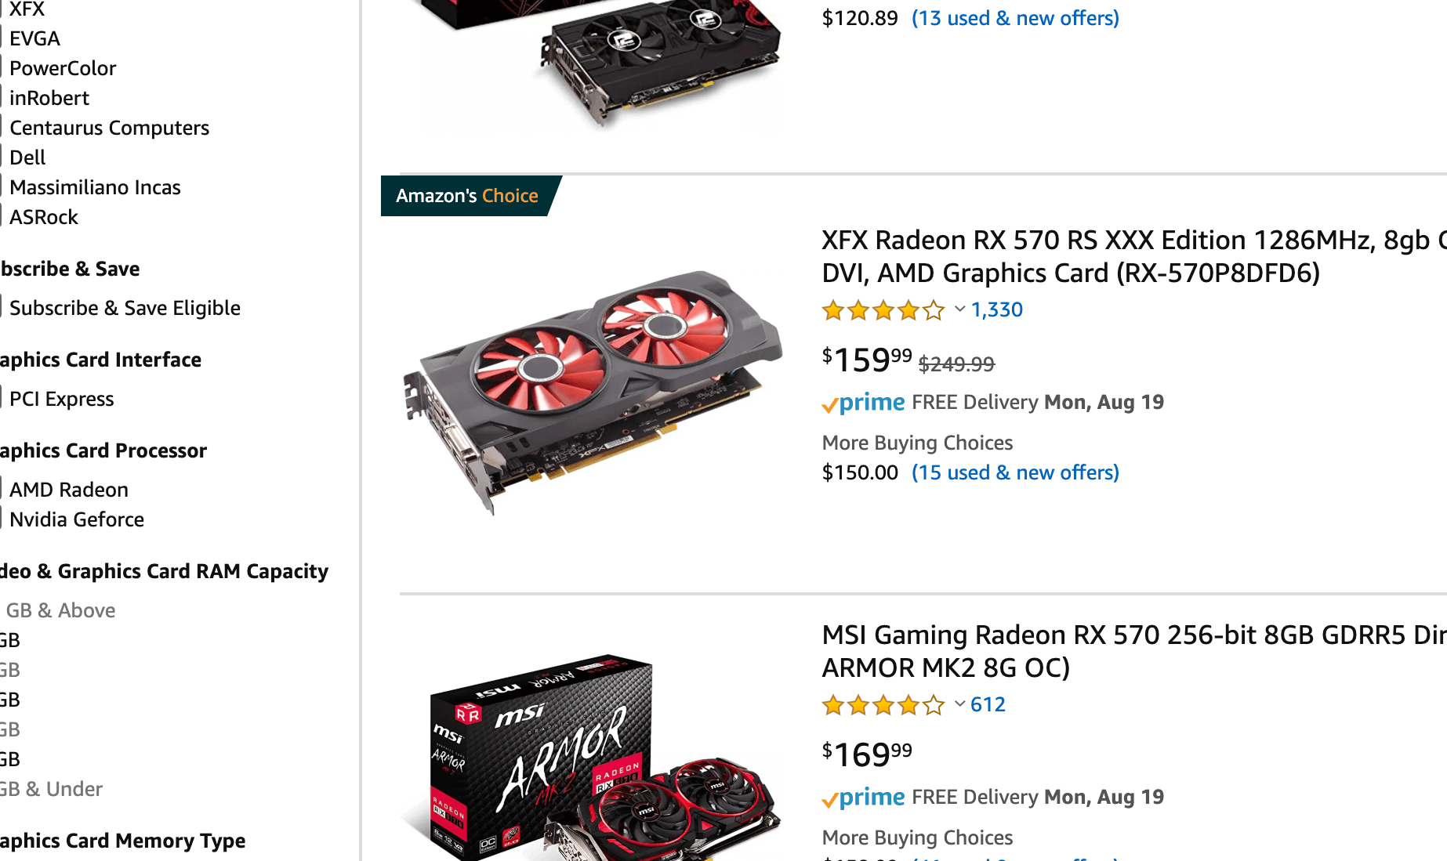Select the AMD Radeon processor filter
Viewport: 1447px width, 861px height.
[69, 490]
